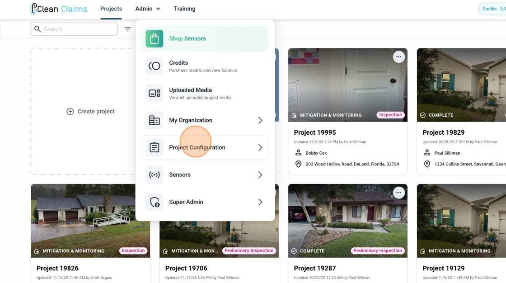Click mitigation icon on Project 19129 status
506x283 pixels.
423,251
